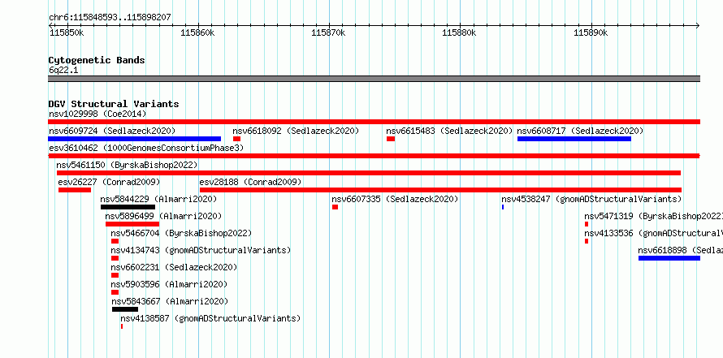723x358 pixels.
Task: Click the red nsv5466704 variant marker
Action: (115, 241)
